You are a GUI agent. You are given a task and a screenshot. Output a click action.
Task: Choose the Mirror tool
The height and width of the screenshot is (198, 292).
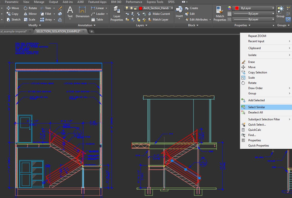tap(30, 14)
